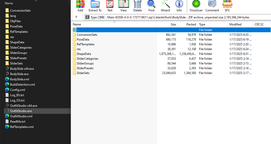Select RefTemplates.xml file in Explorer

[x=22, y=127]
